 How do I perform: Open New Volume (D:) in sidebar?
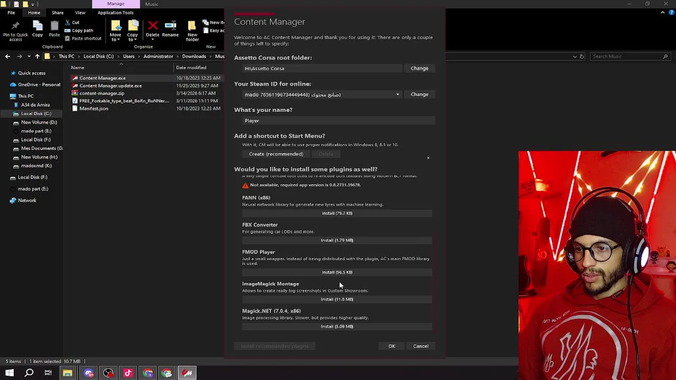coord(39,122)
